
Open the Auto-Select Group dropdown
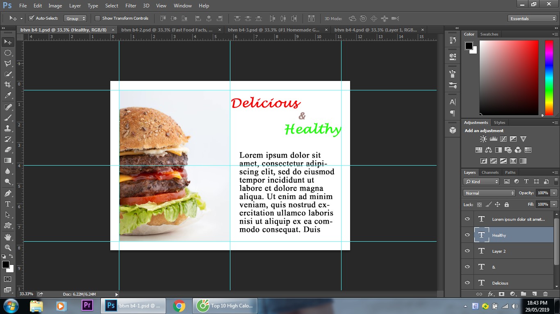pos(75,18)
